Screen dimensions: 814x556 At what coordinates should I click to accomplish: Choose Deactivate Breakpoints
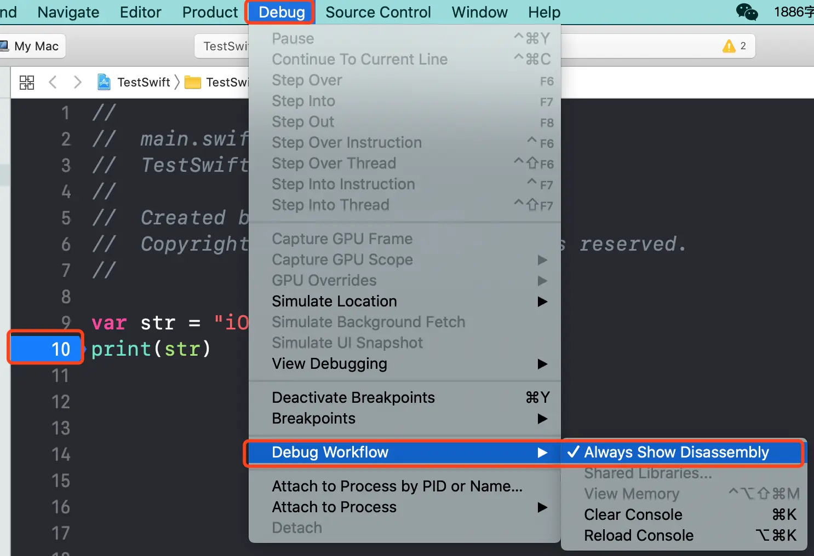404,398
